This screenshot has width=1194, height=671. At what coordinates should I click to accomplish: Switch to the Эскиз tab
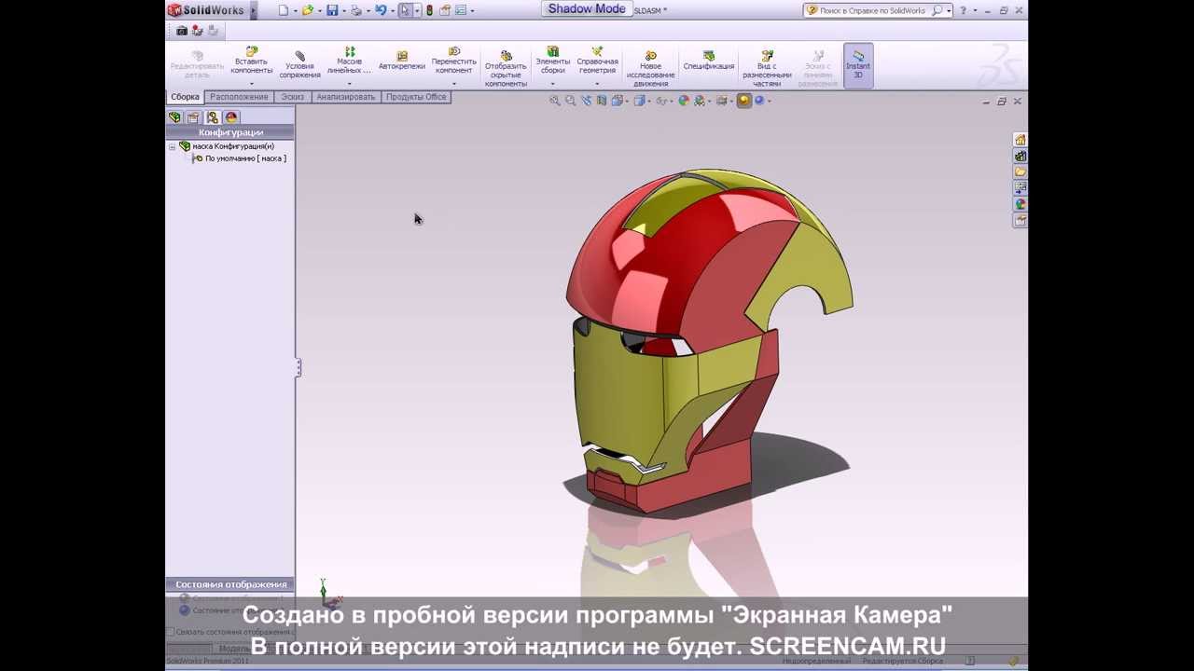click(293, 97)
